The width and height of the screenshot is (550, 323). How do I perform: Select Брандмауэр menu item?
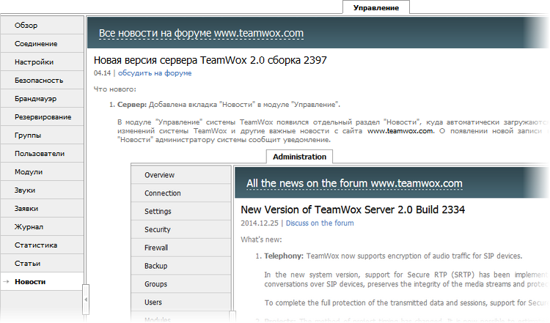click(42, 98)
